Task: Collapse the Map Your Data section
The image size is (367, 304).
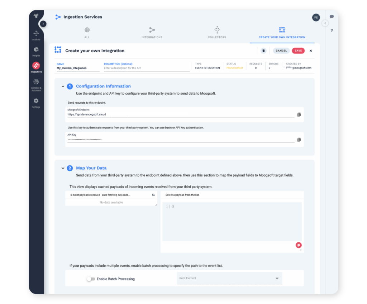Action: (x=63, y=168)
